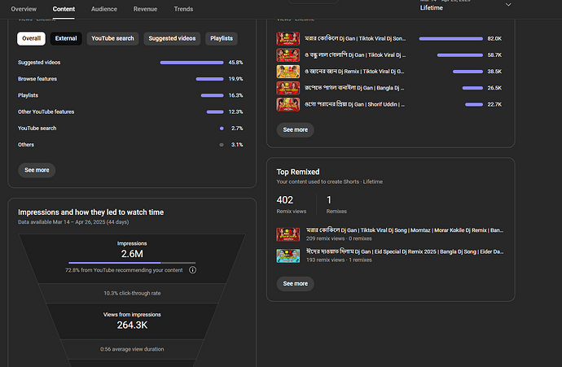Click See more in Top Remixed card
The height and width of the screenshot is (367, 562).
coord(296,283)
